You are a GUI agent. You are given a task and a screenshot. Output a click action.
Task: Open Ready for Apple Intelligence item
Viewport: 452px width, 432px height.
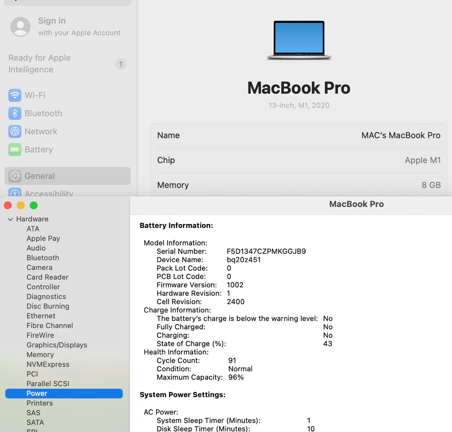[x=40, y=63]
